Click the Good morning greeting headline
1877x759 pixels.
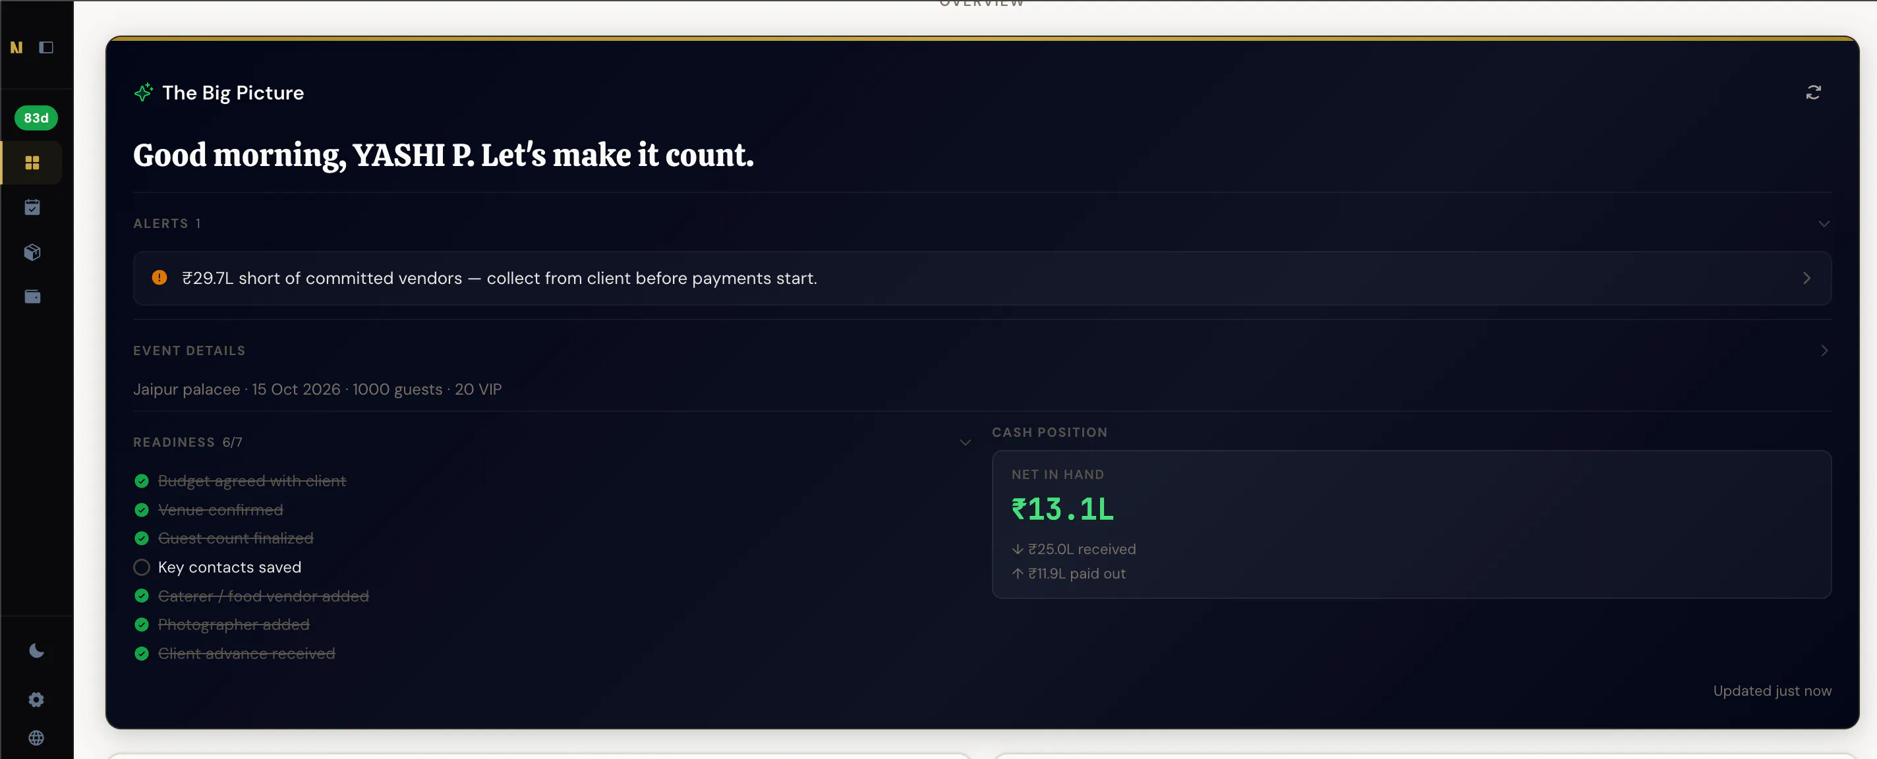click(x=443, y=155)
